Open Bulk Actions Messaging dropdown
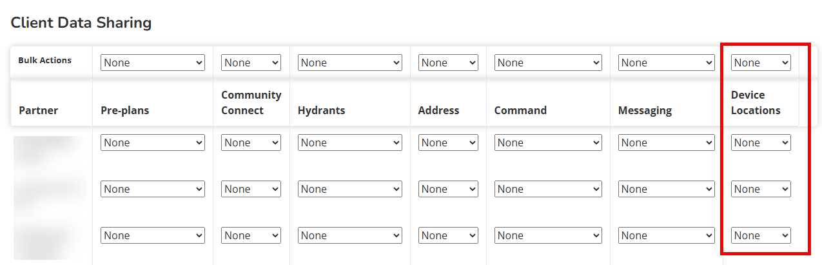This screenshot has width=822, height=265. (667, 63)
